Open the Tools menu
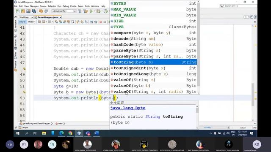The width and height of the screenshot is (271, 152). [87, 6]
